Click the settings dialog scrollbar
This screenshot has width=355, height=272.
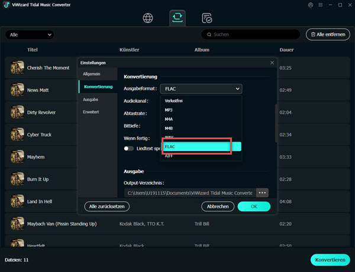[276, 123]
